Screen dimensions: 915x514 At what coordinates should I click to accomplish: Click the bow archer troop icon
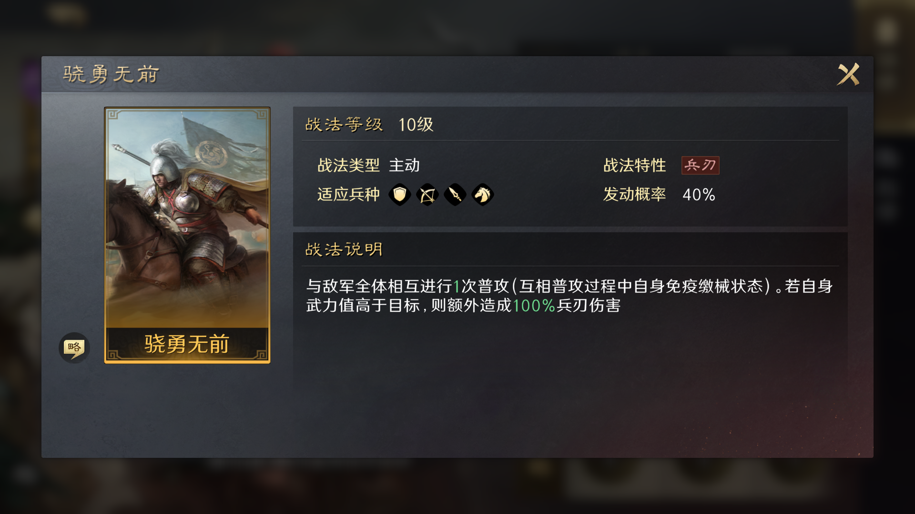click(427, 194)
